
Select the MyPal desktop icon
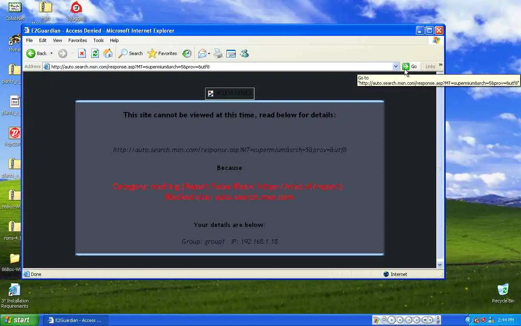15,43
